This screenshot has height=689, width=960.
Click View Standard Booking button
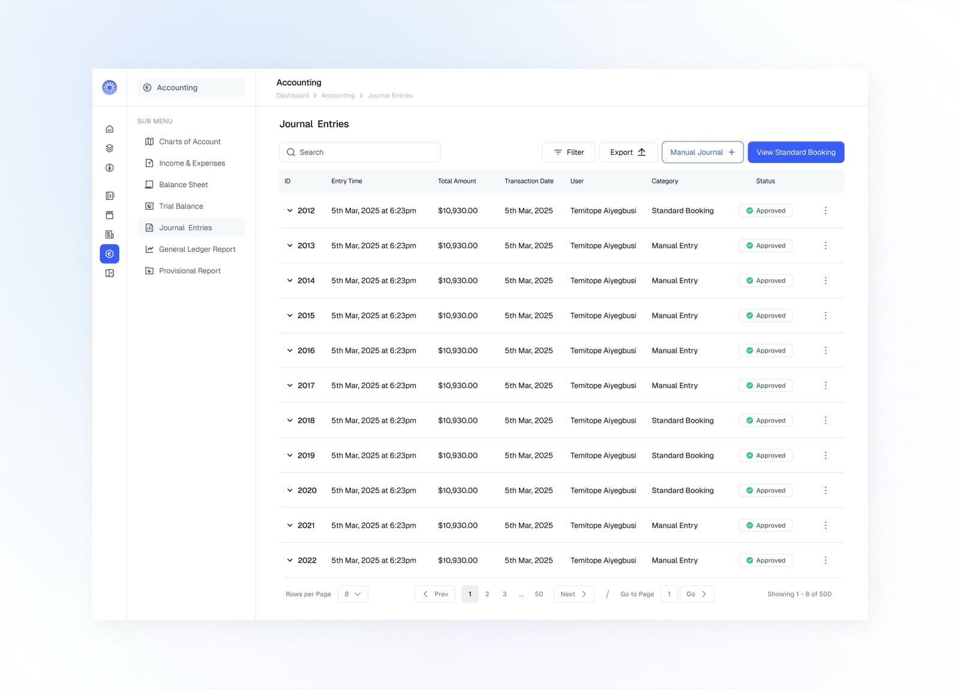click(x=796, y=152)
